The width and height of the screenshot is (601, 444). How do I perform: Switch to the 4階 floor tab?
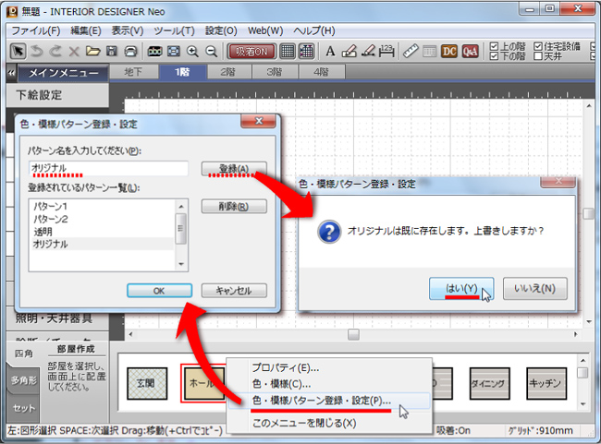click(x=322, y=72)
